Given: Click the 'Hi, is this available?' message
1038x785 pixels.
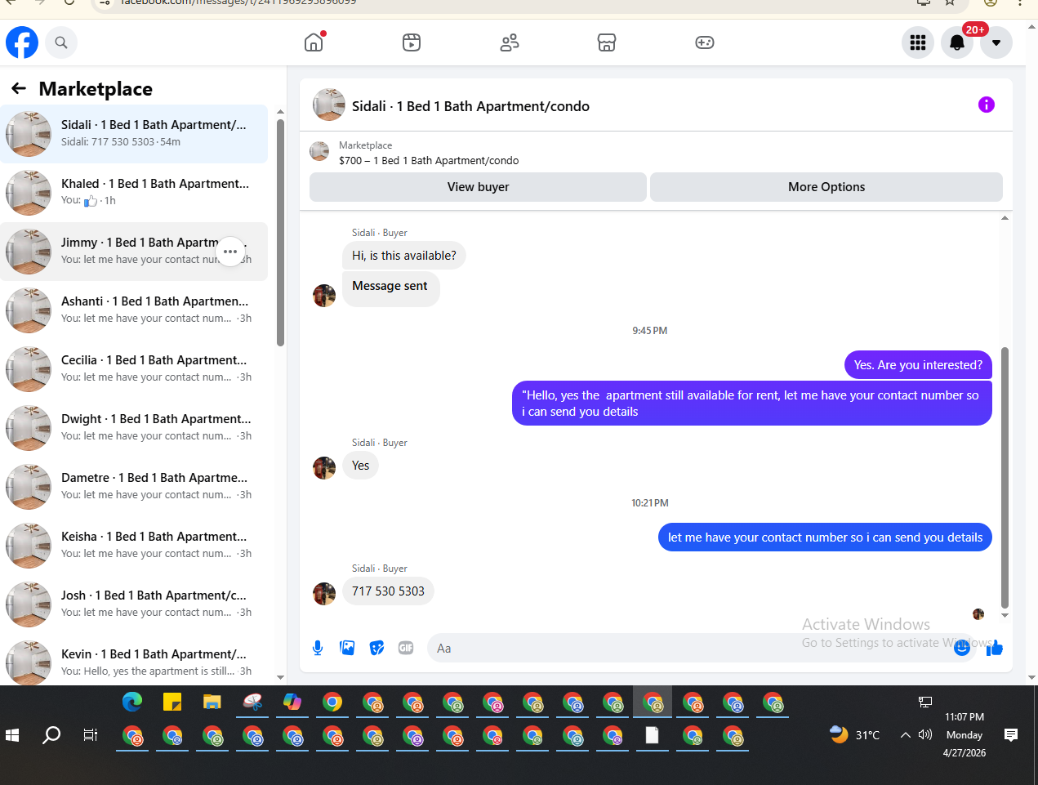Looking at the screenshot, I should (x=404, y=256).
